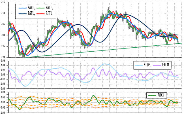Click the 215 price axis label
Image resolution: width=184 pixels, height=114 pixels.
click(x=3, y=2)
